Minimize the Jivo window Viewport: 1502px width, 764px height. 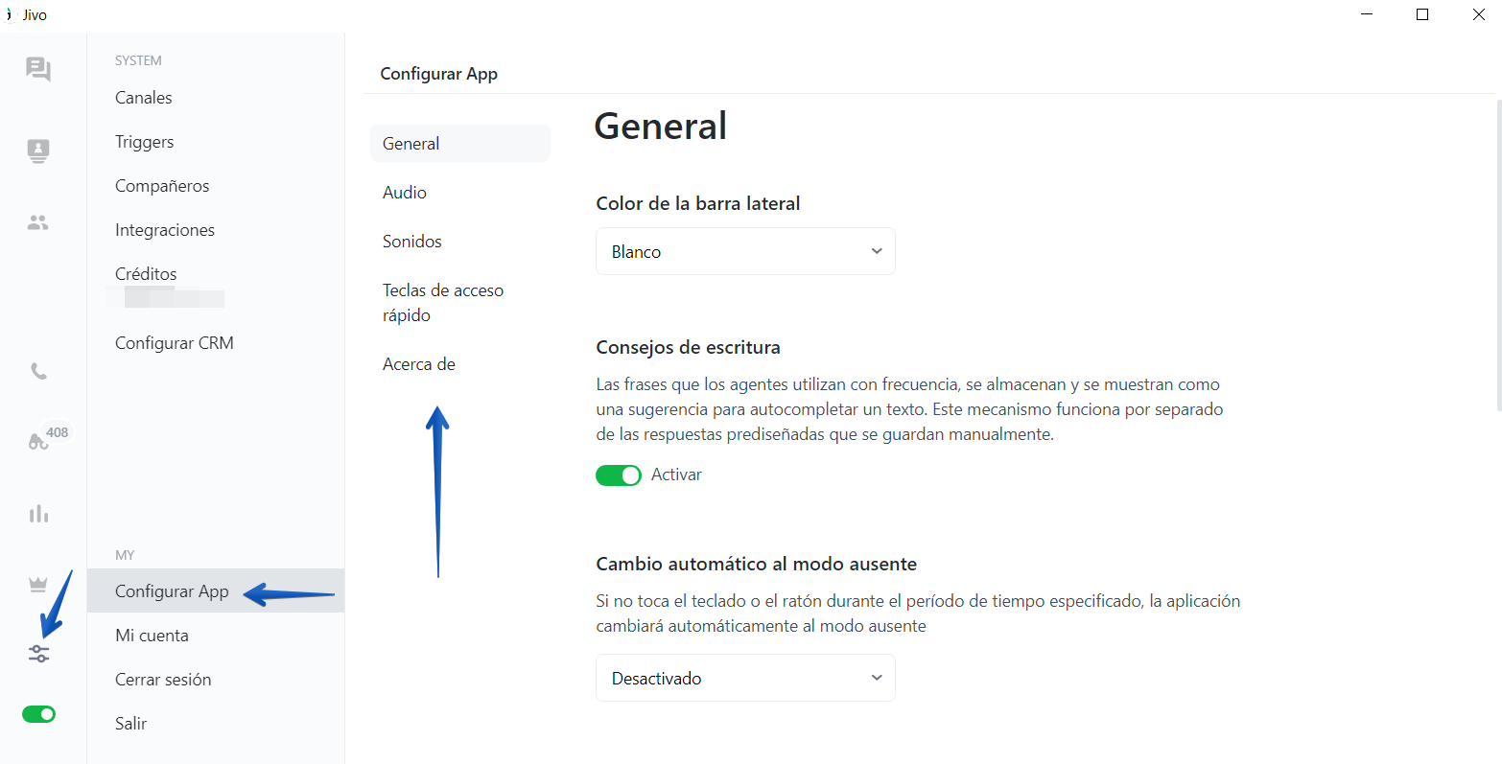click(1366, 14)
